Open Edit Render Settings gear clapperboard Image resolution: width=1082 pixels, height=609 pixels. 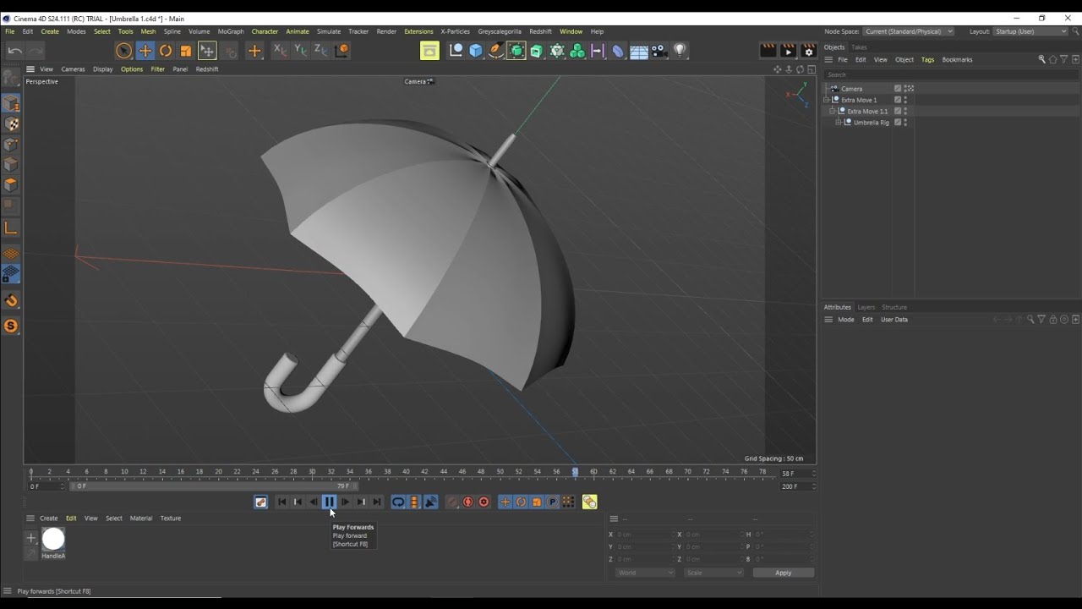808,51
